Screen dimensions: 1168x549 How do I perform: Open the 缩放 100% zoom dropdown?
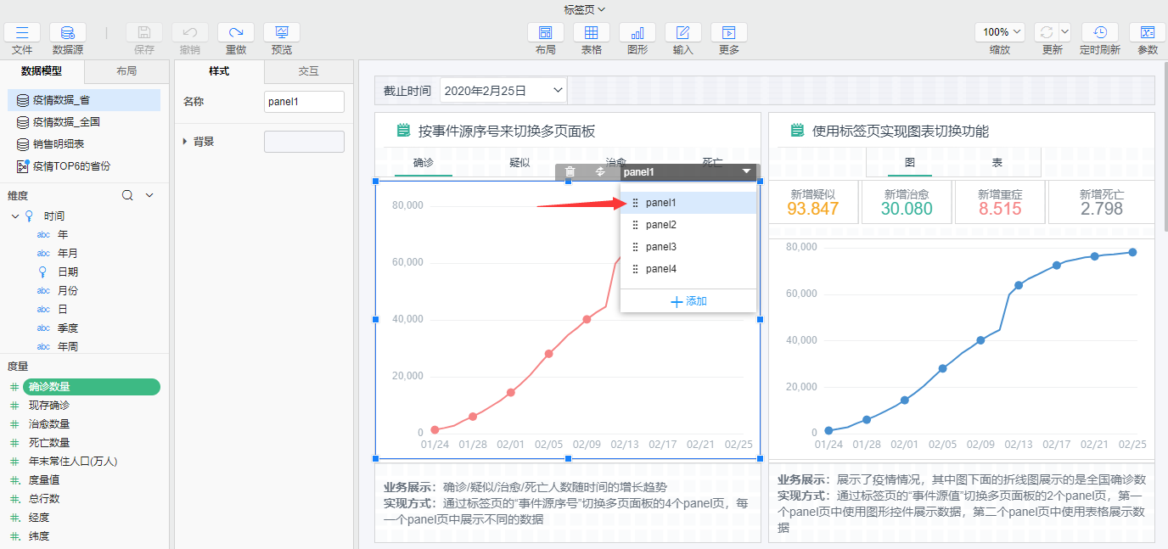1000,32
